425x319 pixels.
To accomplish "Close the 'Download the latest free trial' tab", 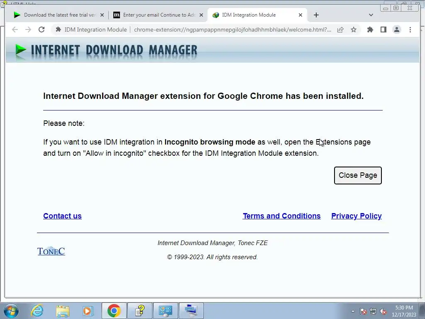I will [102, 15].
